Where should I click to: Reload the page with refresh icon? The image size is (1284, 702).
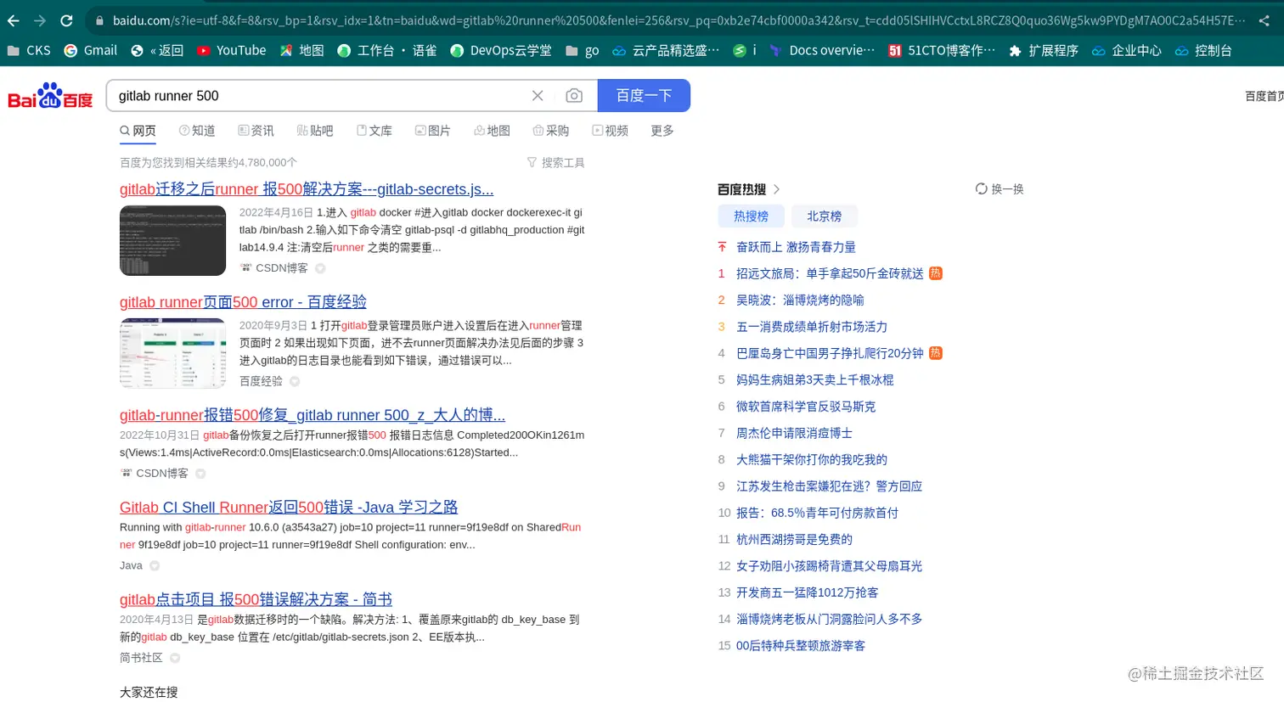66,20
